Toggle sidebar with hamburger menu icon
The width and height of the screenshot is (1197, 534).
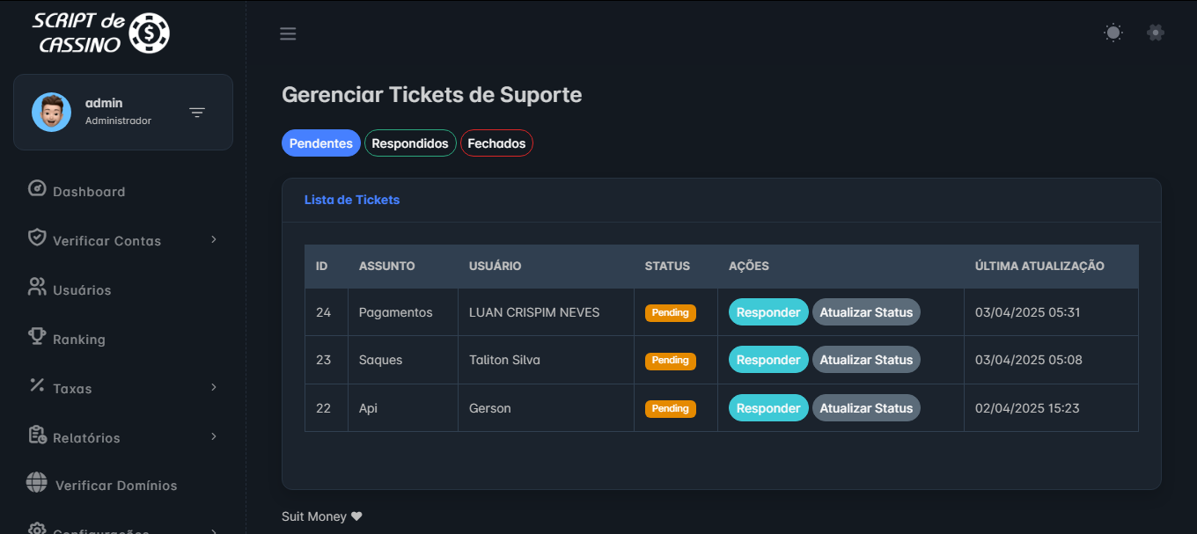288,34
